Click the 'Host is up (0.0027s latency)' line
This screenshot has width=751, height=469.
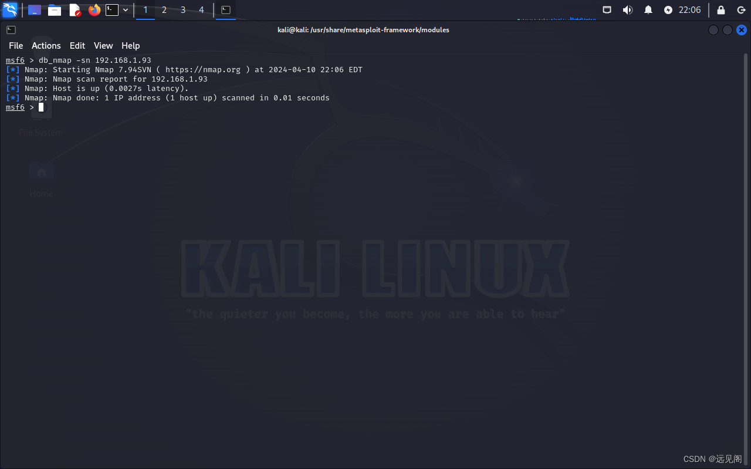tap(97, 89)
